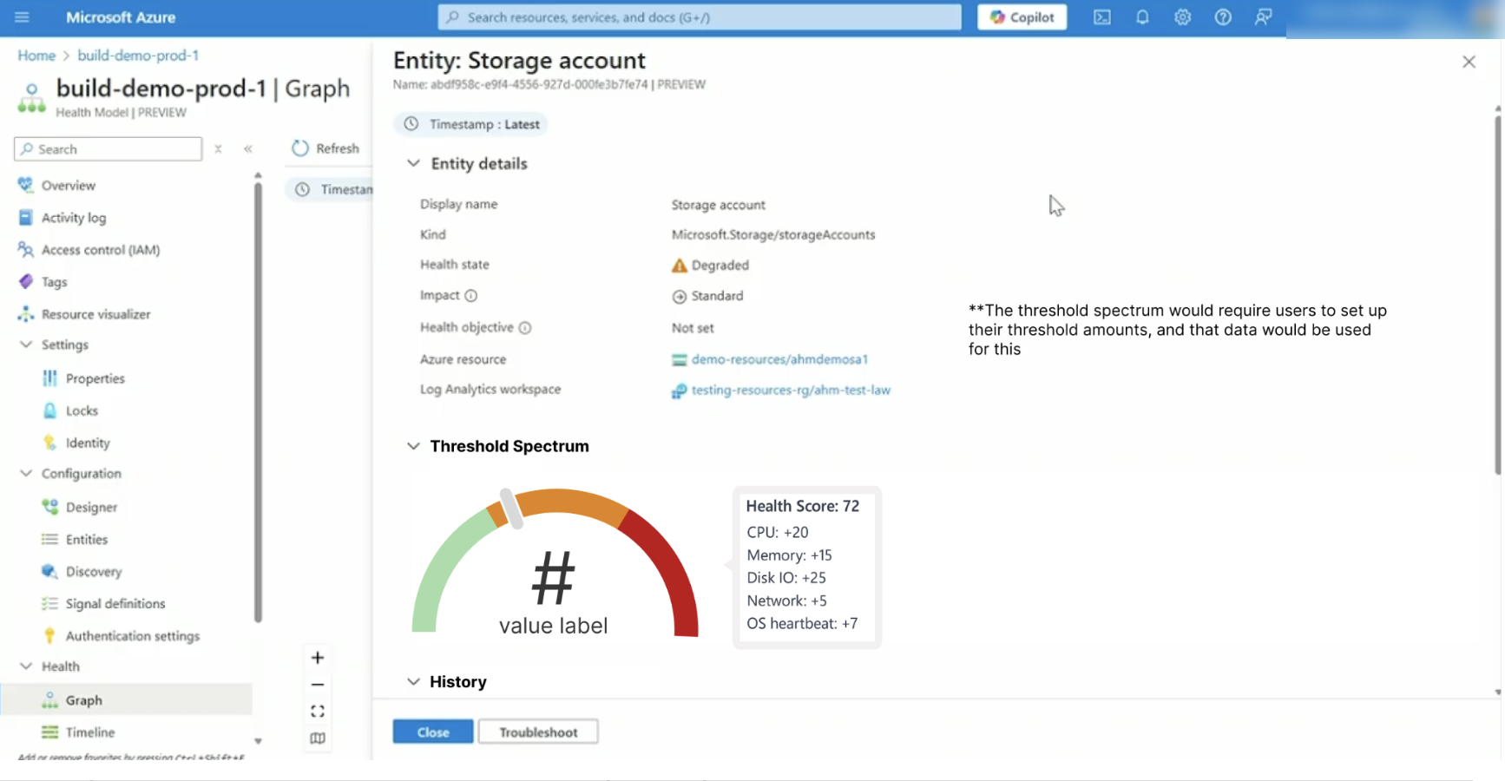
Task: Click the entity panel vertical scrollbar
Action: (x=1498, y=295)
